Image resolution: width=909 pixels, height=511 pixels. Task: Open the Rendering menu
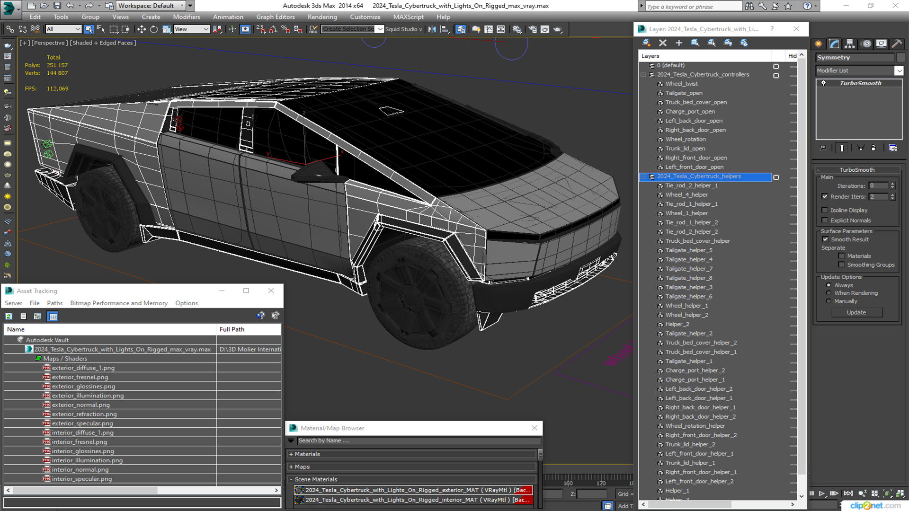pyautogui.click(x=322, y=17)
